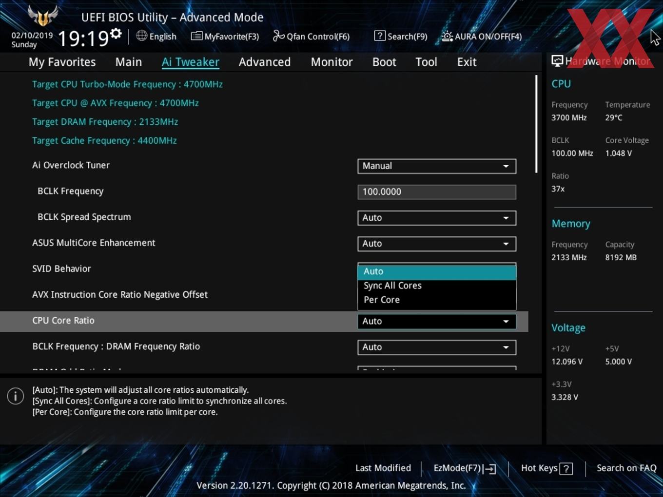Click Target CPU @ AVX Frequency text
Image resolution: width=663 pixels, height=497 pixels.
coord(115,103)
